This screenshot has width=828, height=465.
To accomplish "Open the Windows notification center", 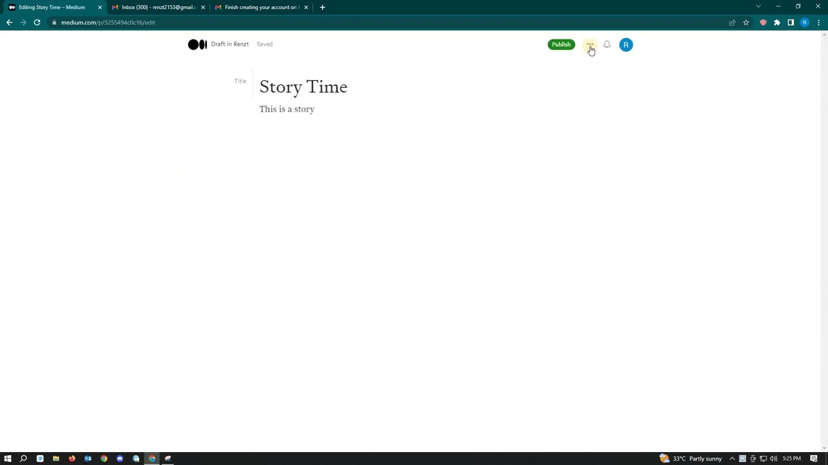I will point(814,459).
